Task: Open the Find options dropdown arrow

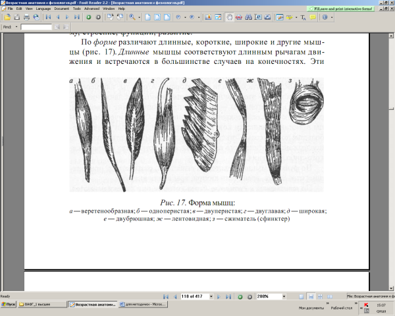Action: pos(16,28)
